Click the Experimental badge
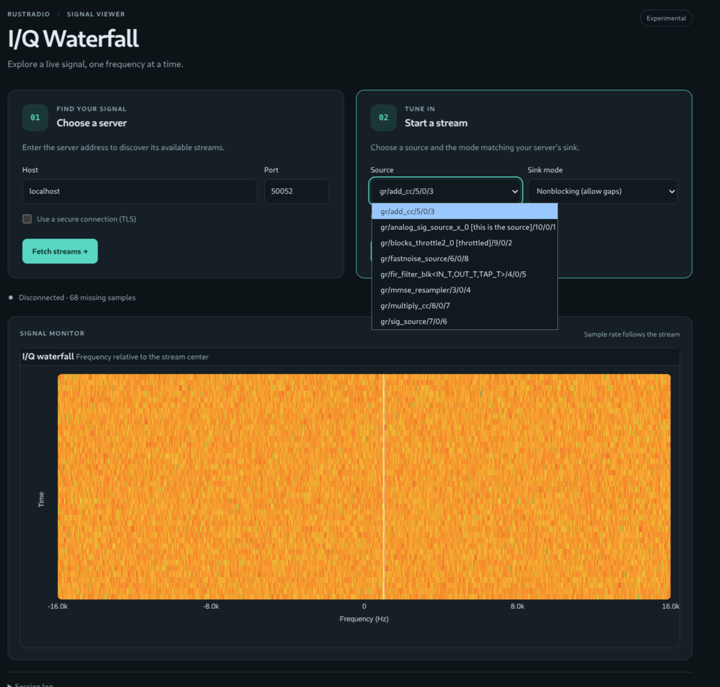The image size is (720, 687). click(x=666, y=18)
